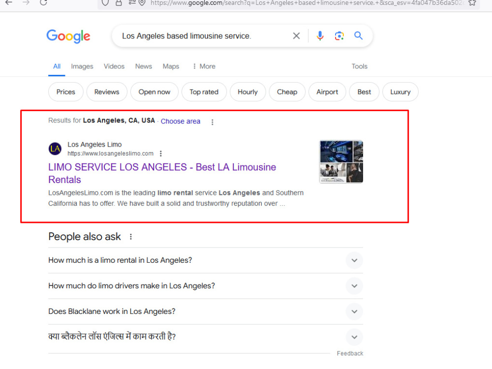Switch to the Images tab
Viewport: 492px width, 369px height.
coord(82,66)
